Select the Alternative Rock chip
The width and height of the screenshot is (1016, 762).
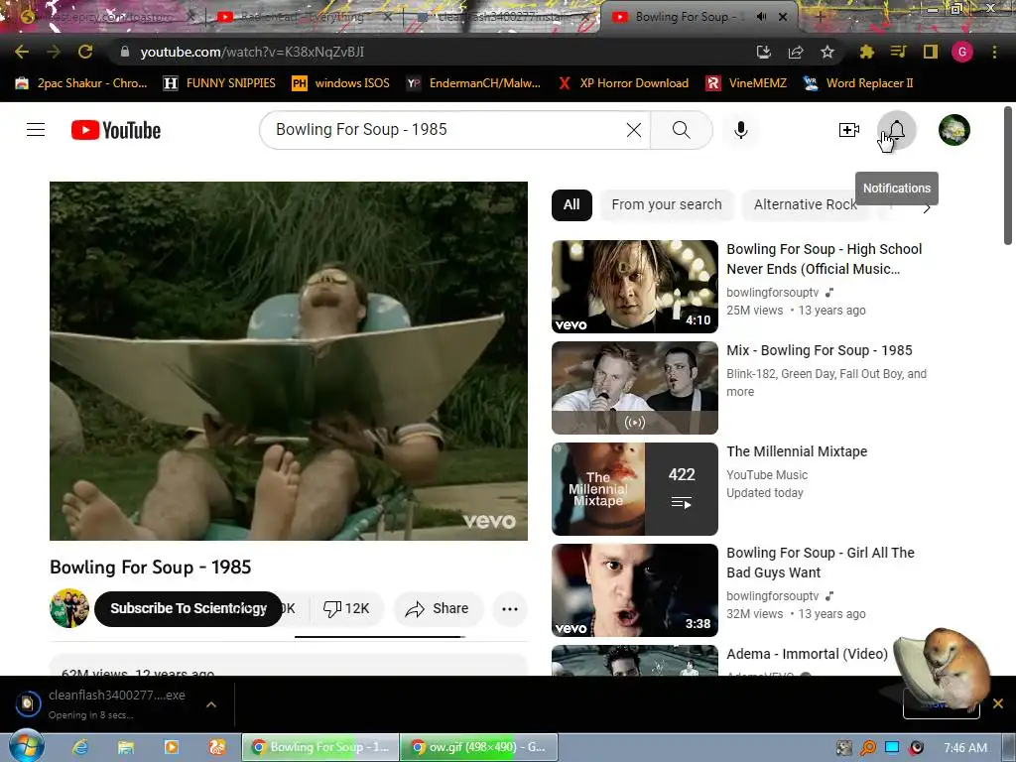click(806, 204)
